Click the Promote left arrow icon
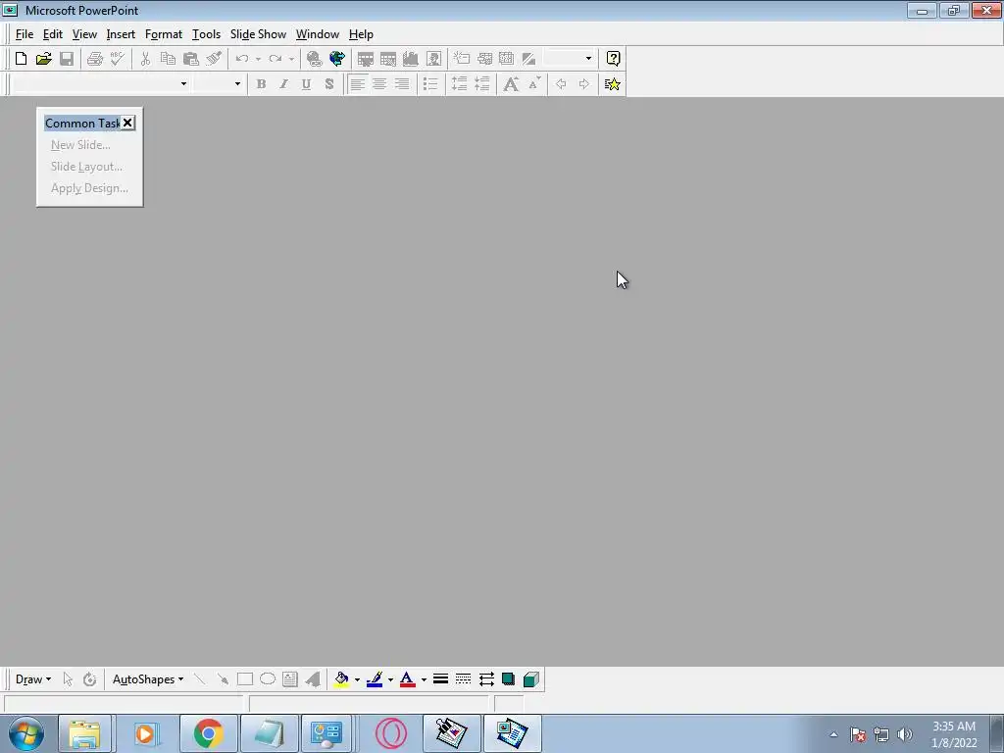 click(x=561, y=84)
